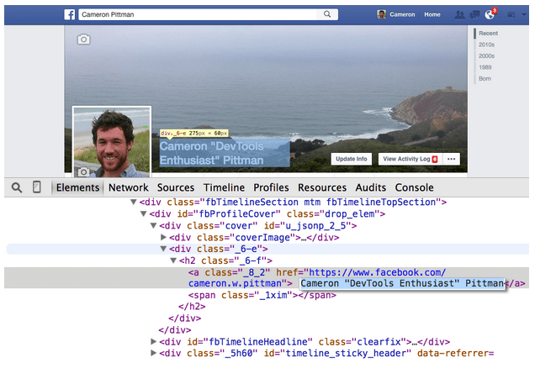
Task: Collapse the div class cover node
Action: coord(154,225)
